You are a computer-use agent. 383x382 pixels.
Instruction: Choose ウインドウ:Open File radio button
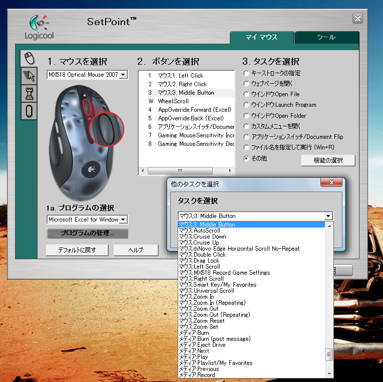(246, 94)
